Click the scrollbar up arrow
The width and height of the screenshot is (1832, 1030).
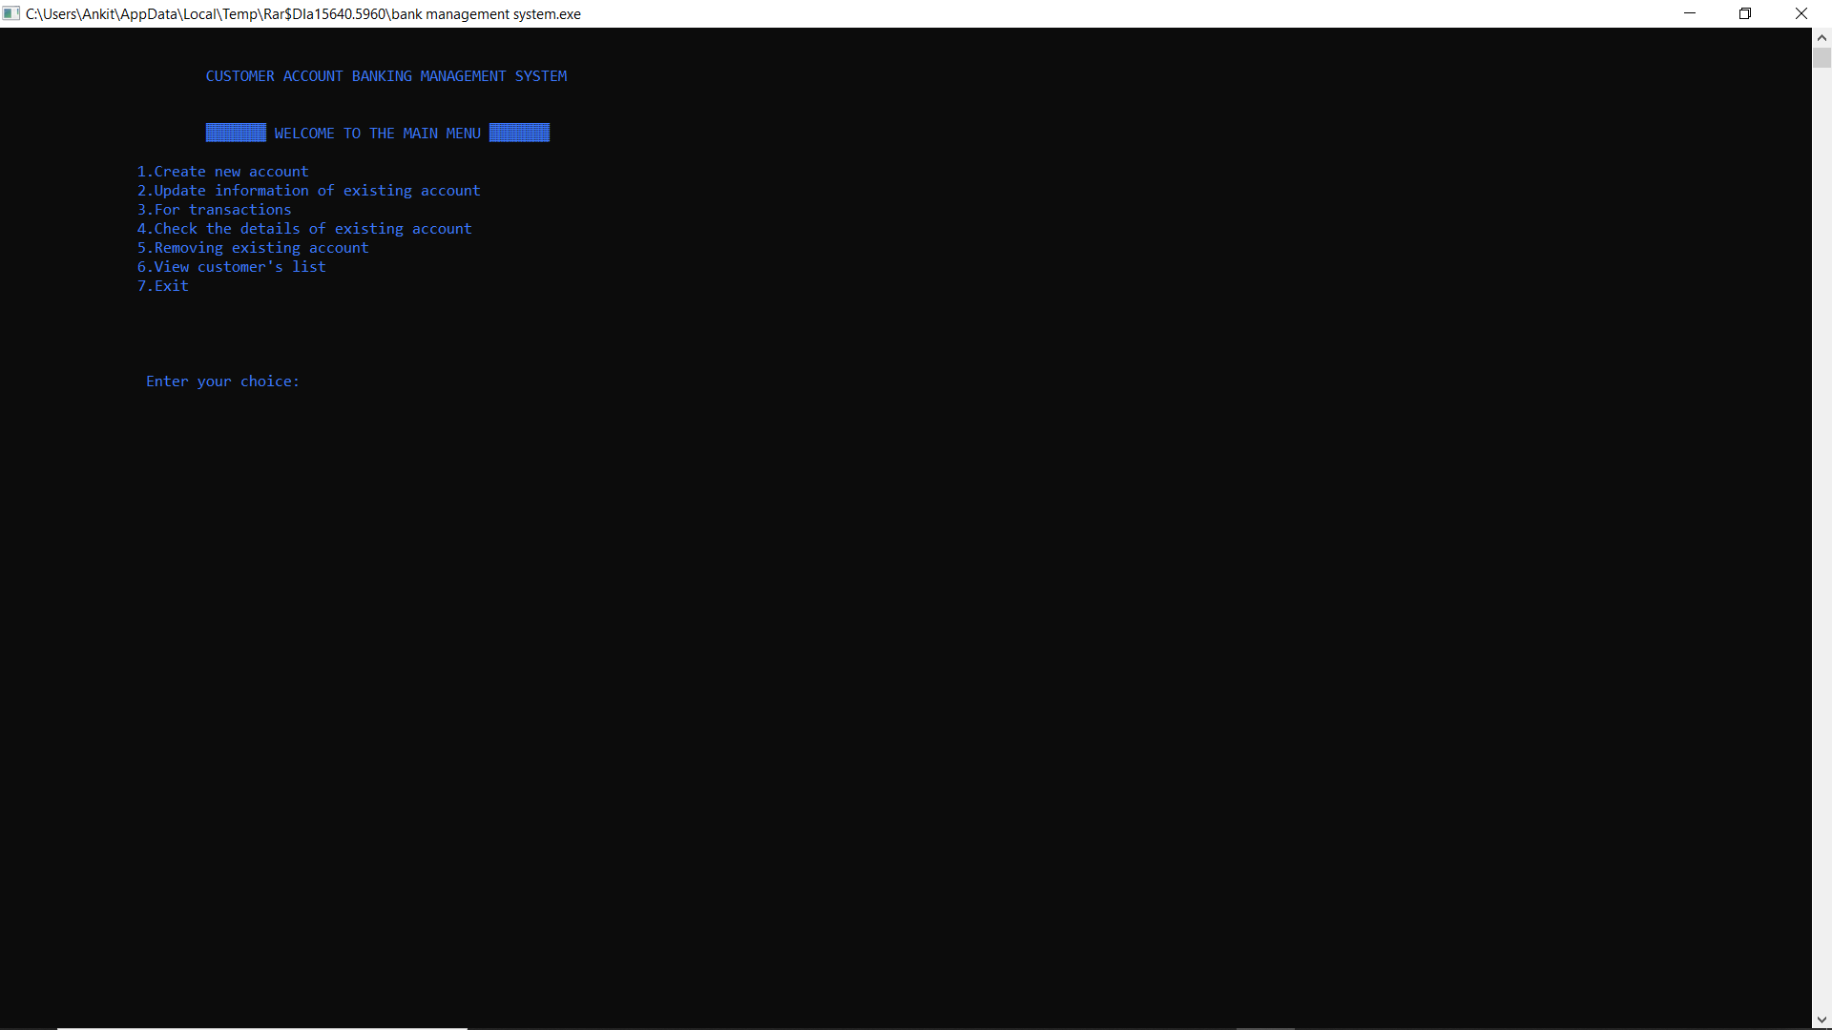(x=1822, y=37)
